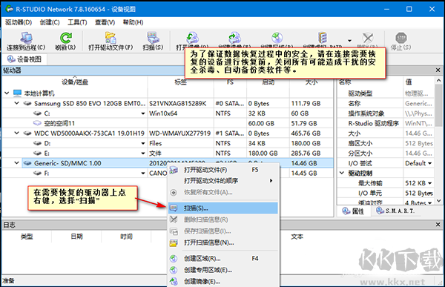Open the RAID toolbar dropdown arrow
The width and height of the screenshot is (445, 287).
point(349,40)
